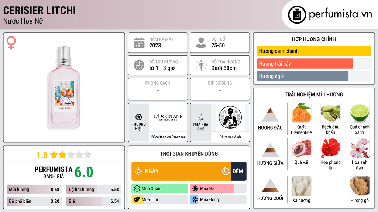Click the last gray rating star
Viewport: 378px width, 212px height.
point(88,155)
